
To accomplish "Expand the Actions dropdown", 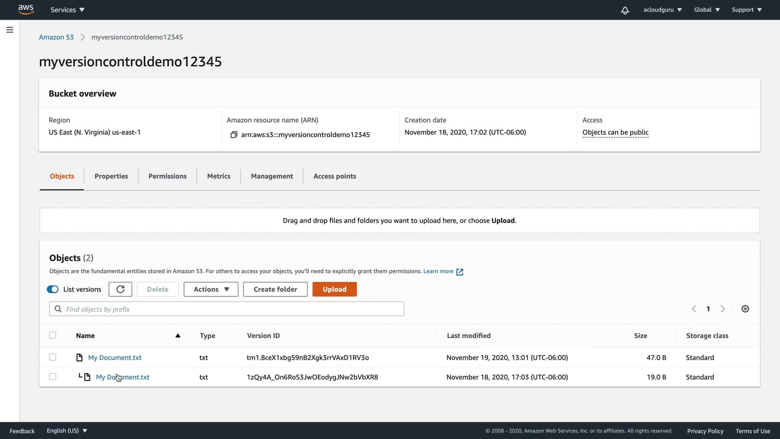I will [211, 289].
